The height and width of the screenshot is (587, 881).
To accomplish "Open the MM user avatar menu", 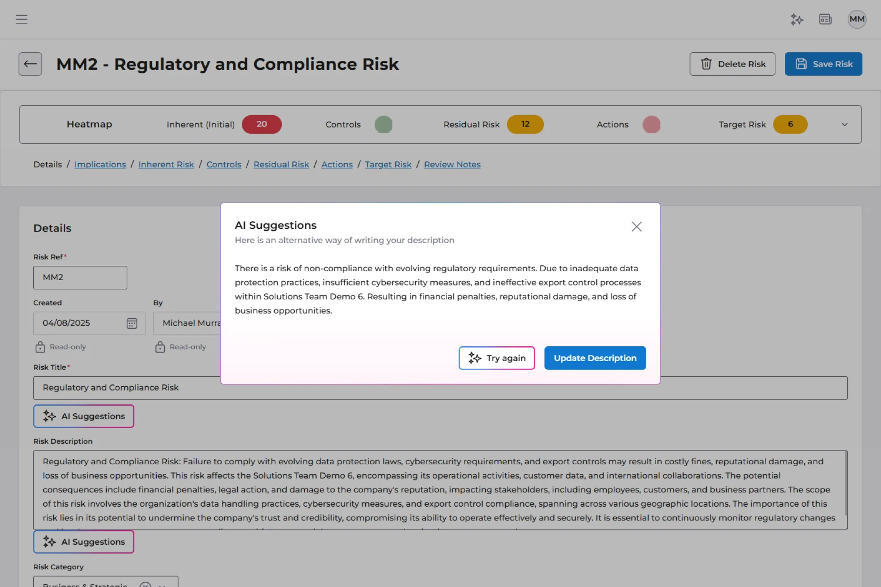I will click(x=857, y=20).
